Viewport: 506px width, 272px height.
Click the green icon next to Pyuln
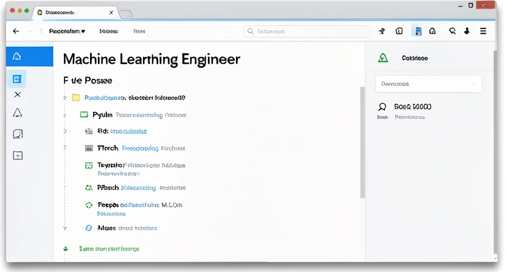(84, 114)
